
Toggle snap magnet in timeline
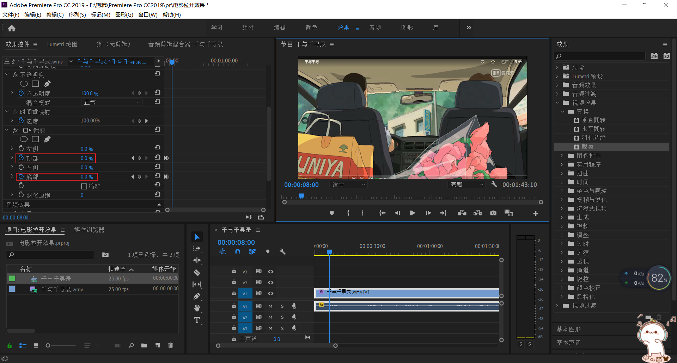(238, 252)
